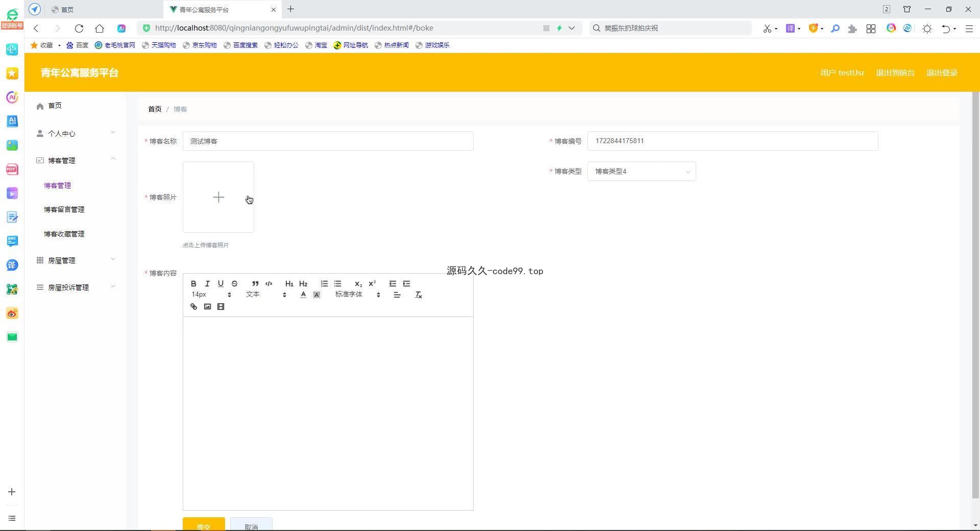Screen dimensions: 980x531
Task: Click the browser search box
Action: [x=671, y=28]
